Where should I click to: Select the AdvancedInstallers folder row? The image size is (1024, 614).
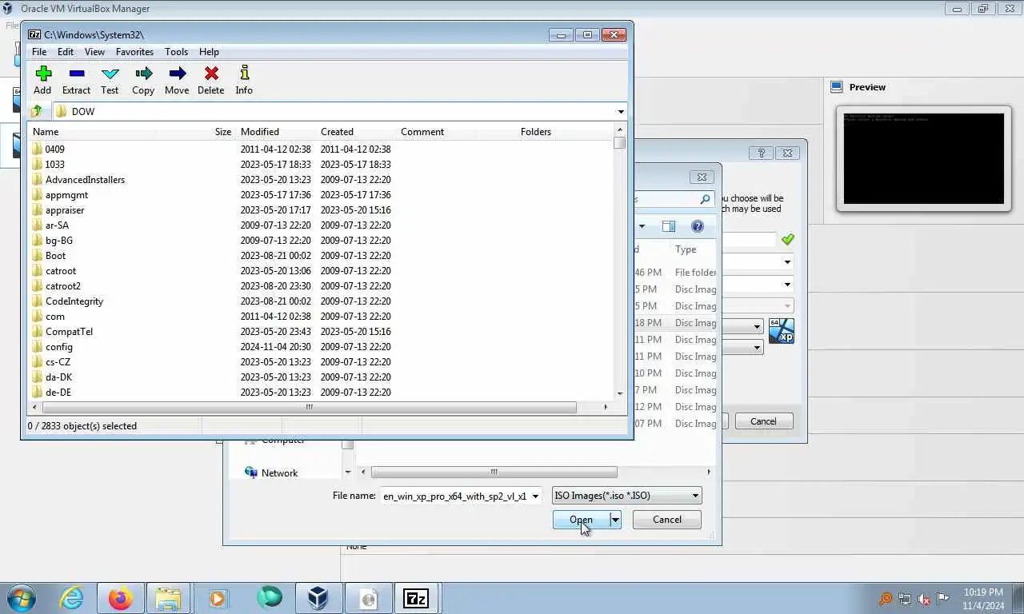coord(320,180)
